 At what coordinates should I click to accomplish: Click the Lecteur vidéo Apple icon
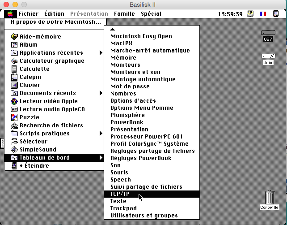tap(14, 101)
